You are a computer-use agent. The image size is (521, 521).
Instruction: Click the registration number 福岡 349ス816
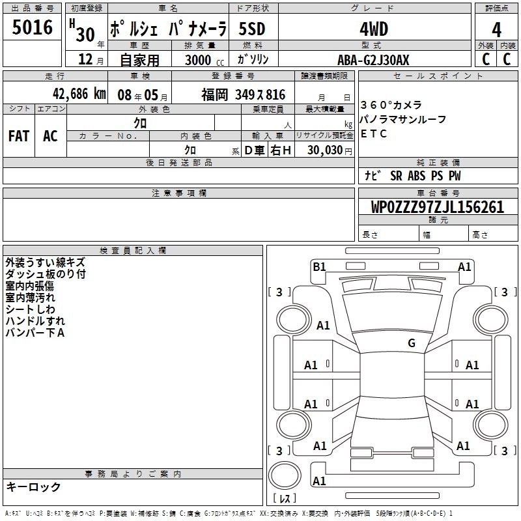click(x=243, y=95)
